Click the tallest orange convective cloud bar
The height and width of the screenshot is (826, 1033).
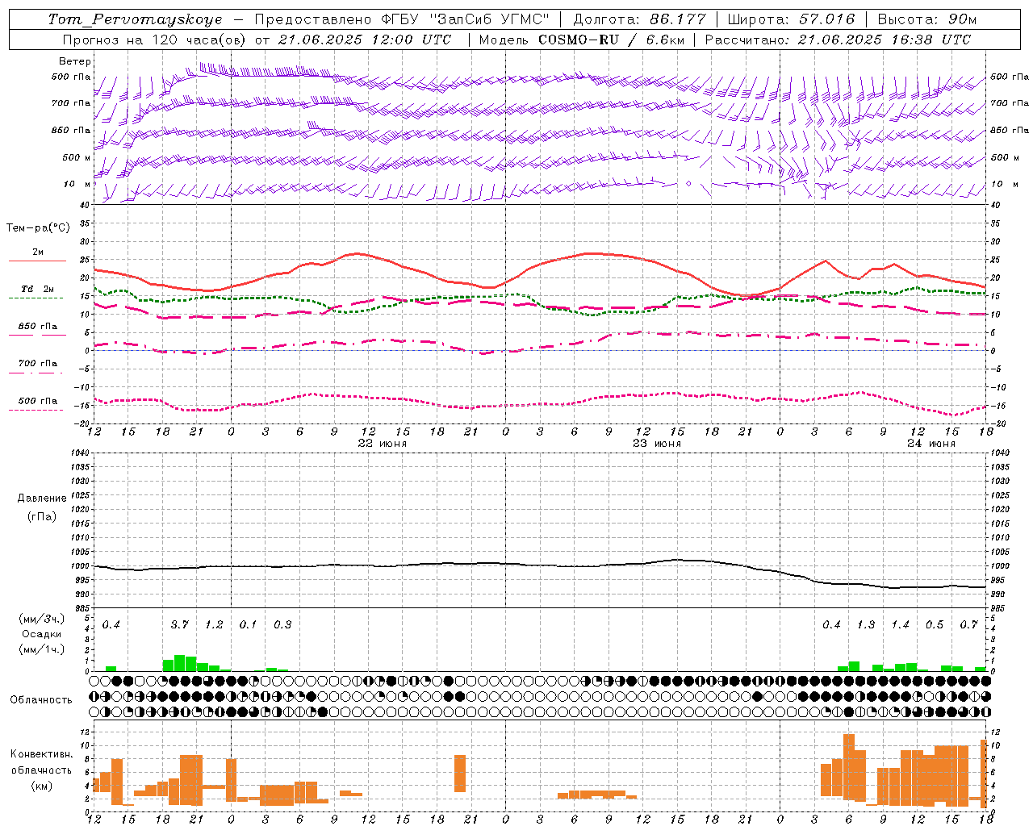click(848, 766)
